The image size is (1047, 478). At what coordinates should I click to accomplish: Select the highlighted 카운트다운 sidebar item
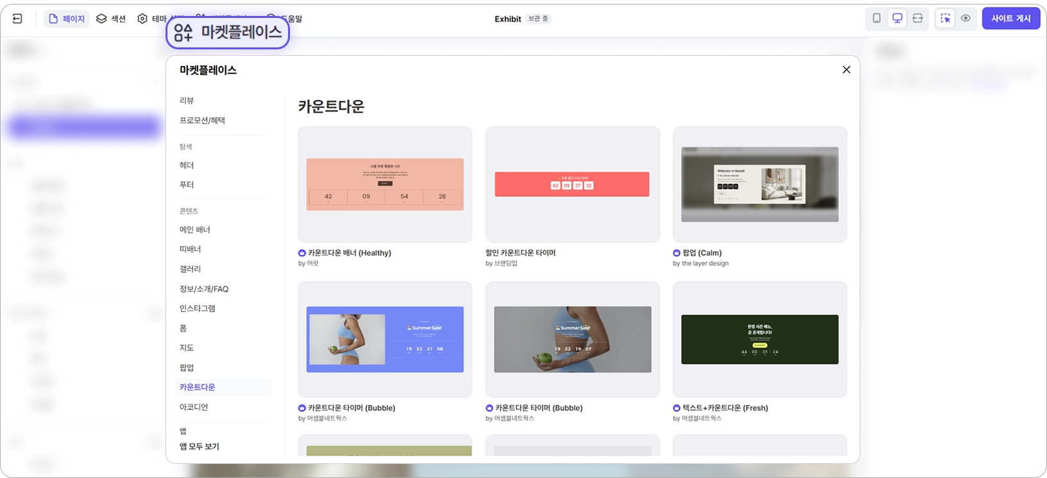point(223,387)
